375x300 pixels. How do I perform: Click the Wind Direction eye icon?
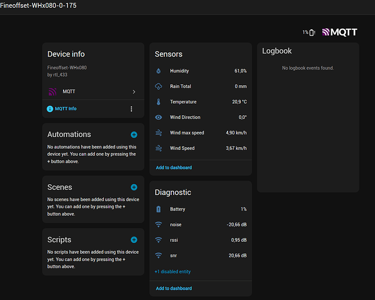158,118
